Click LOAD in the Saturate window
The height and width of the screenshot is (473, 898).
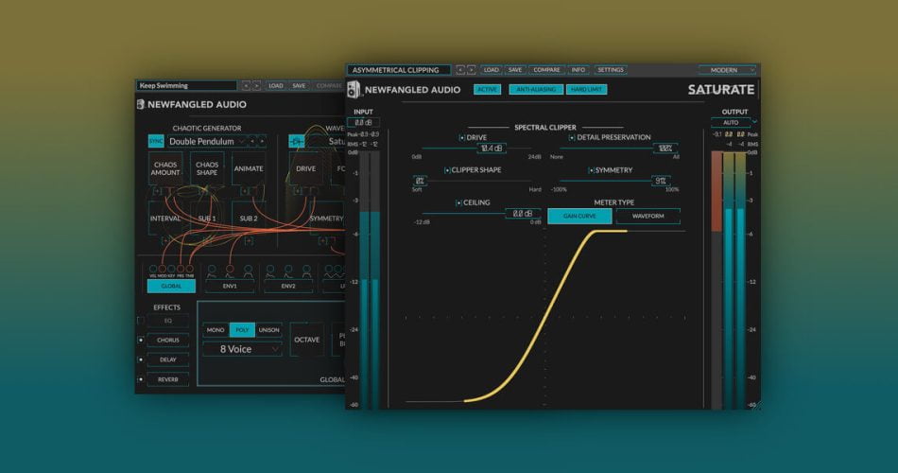492,70
